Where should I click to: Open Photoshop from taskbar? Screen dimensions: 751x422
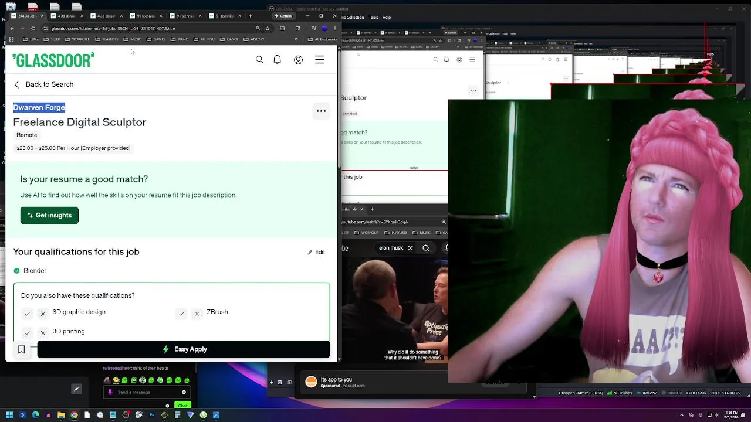(151, 415)
